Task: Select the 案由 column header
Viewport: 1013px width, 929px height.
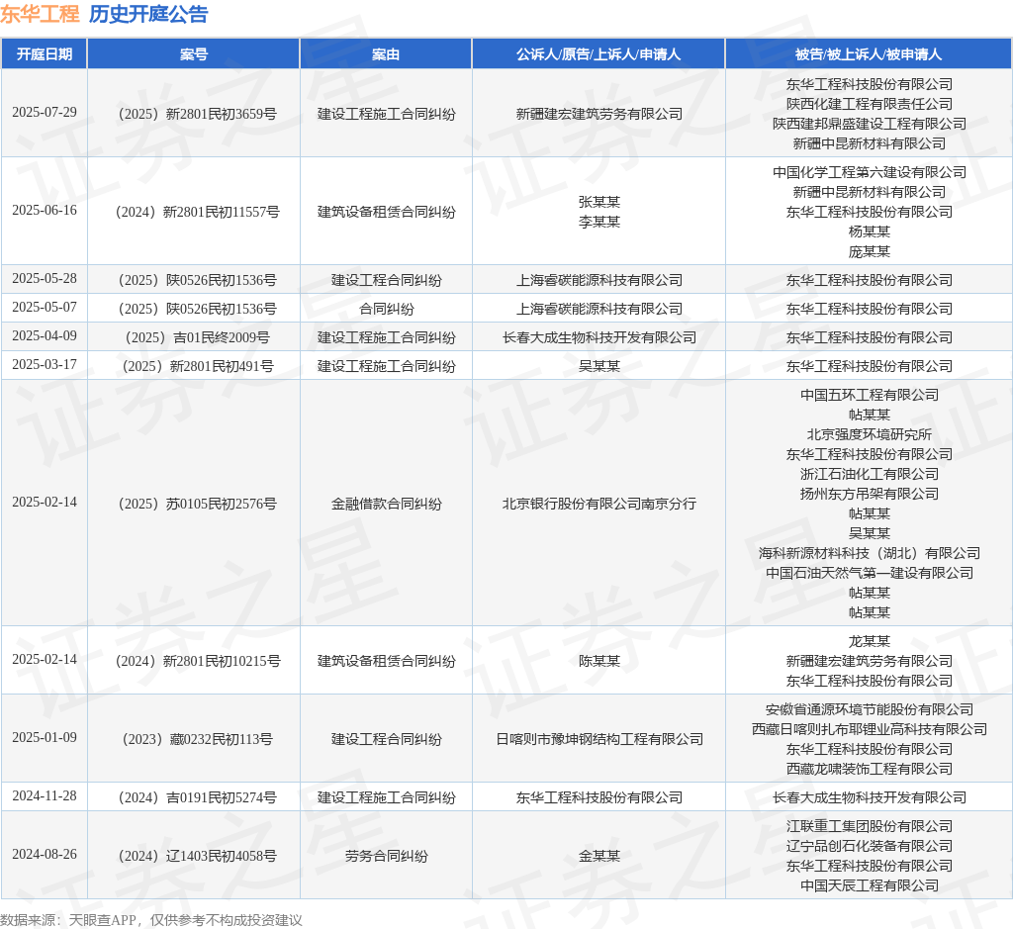Action: (x=387, y=54)
